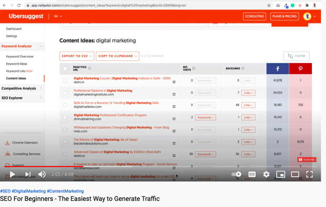Screen dimensions: 326x207
Task: Click the camera extension icon
Action: click(278, 5)
